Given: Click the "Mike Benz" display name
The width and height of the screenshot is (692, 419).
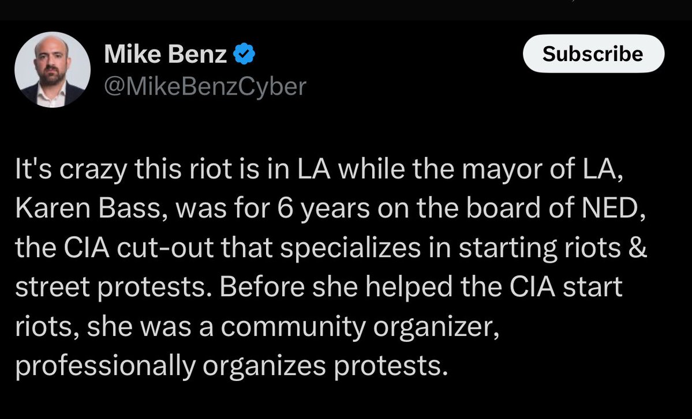Looking at the screenshot, I should click(166, 55).
